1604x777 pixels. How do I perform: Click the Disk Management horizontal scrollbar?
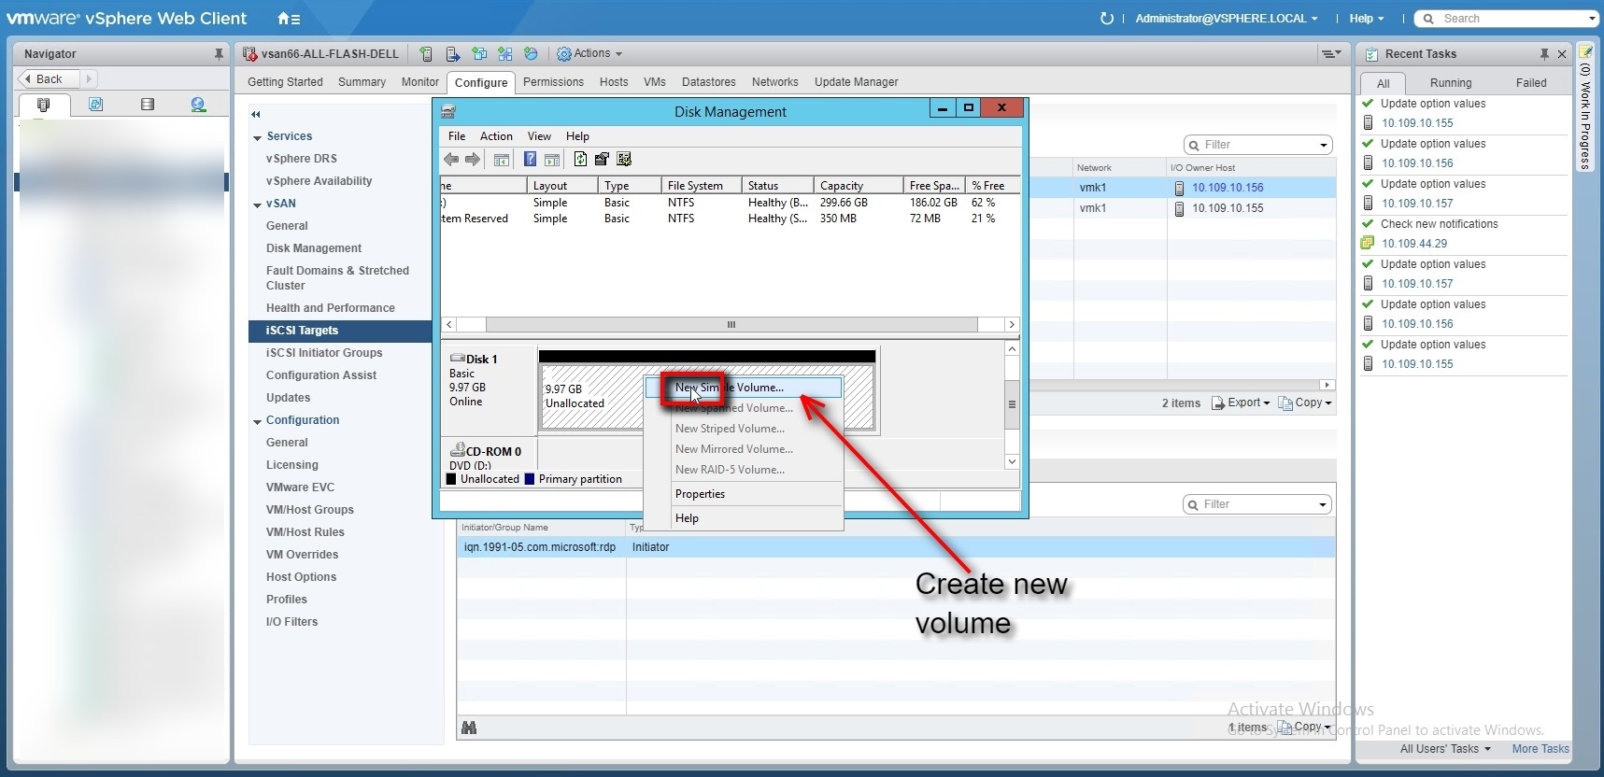point(731,325)
